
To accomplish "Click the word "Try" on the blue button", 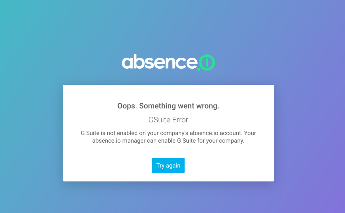I will coord(160,166).
